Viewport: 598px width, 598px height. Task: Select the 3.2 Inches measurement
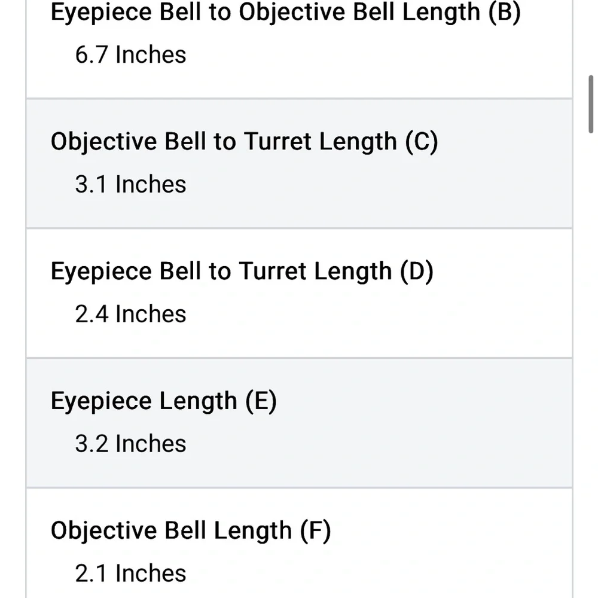(130, 444)
